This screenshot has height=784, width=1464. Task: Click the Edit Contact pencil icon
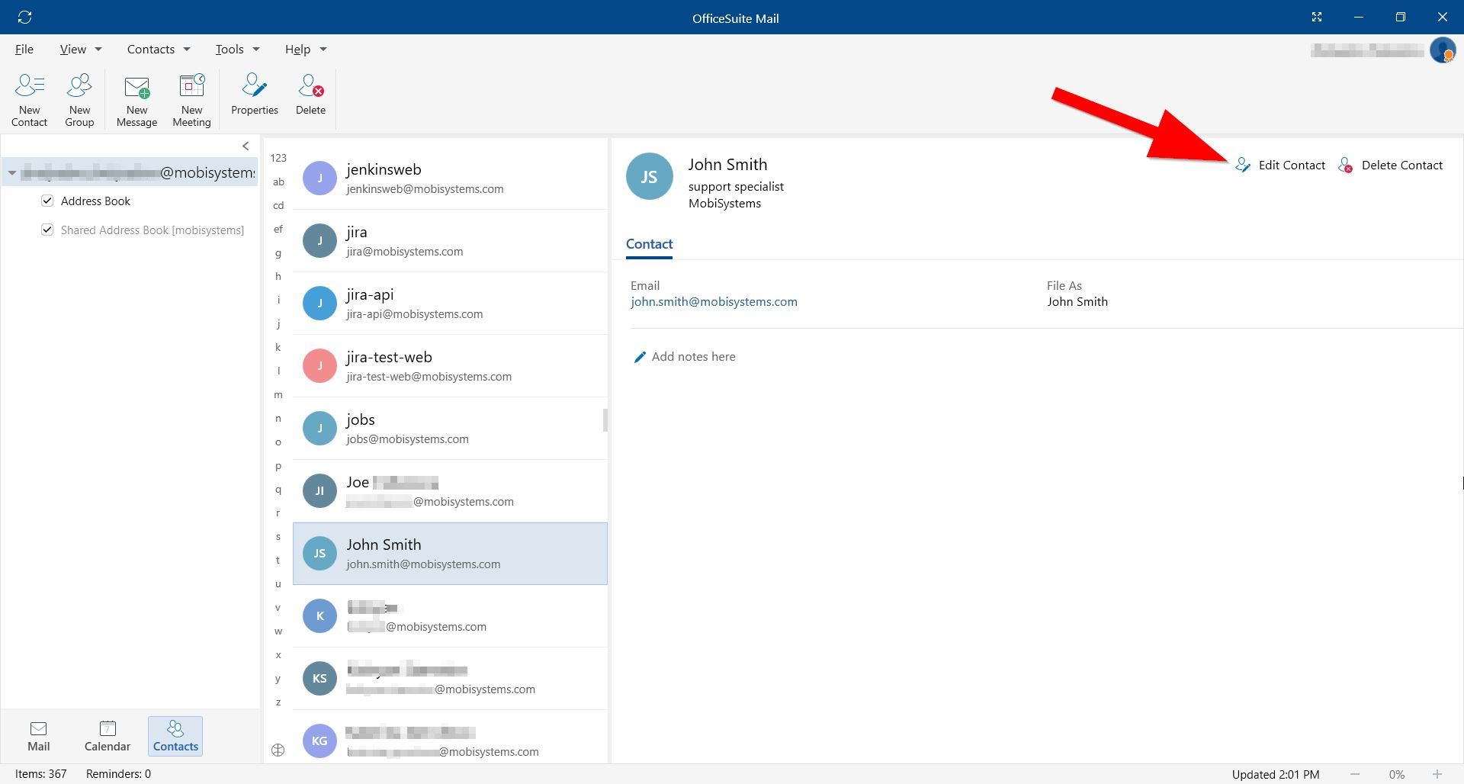(x=1243, y=165)
